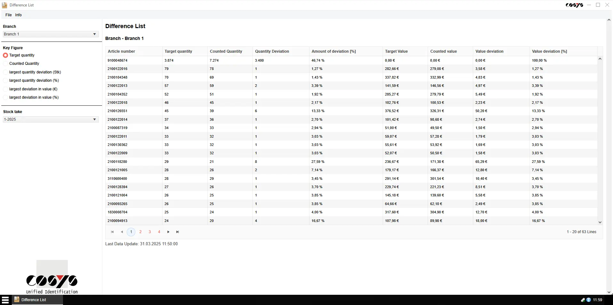Click article 1830008704 cell
The height and width of the screenshot is (305, 613).
tap(134, 212)
